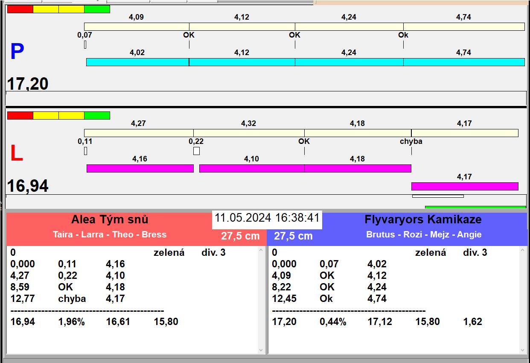Select the cream 4,74 bar in lane P
Image resolution: width=530 pixels, height=363 pixels.
click(463, 26)
